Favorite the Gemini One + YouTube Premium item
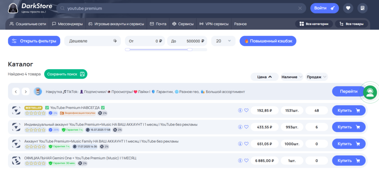This screenshot has height=171, width=379. coord(246,161)
